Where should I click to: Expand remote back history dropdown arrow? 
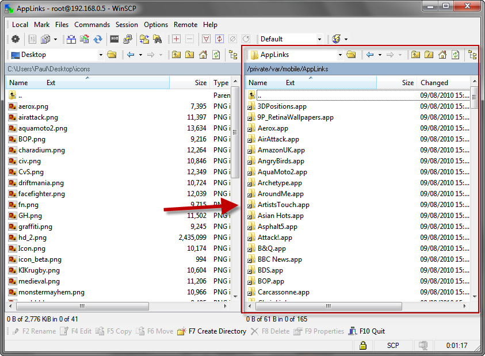tap(380, 55)
